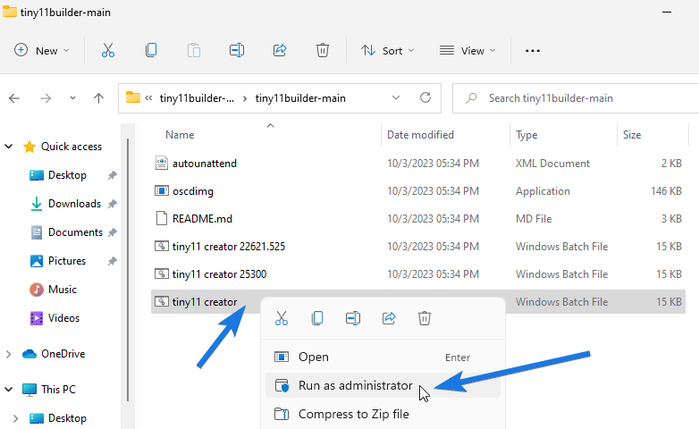Select the README.md file name

click(x=202, y=218)
